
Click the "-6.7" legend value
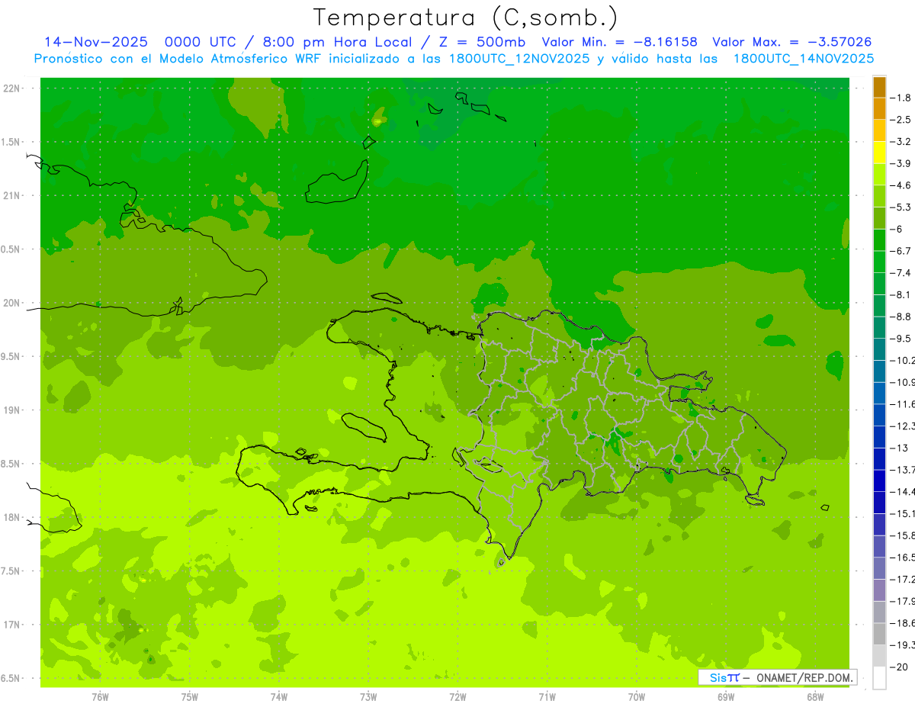click(901, 251)
